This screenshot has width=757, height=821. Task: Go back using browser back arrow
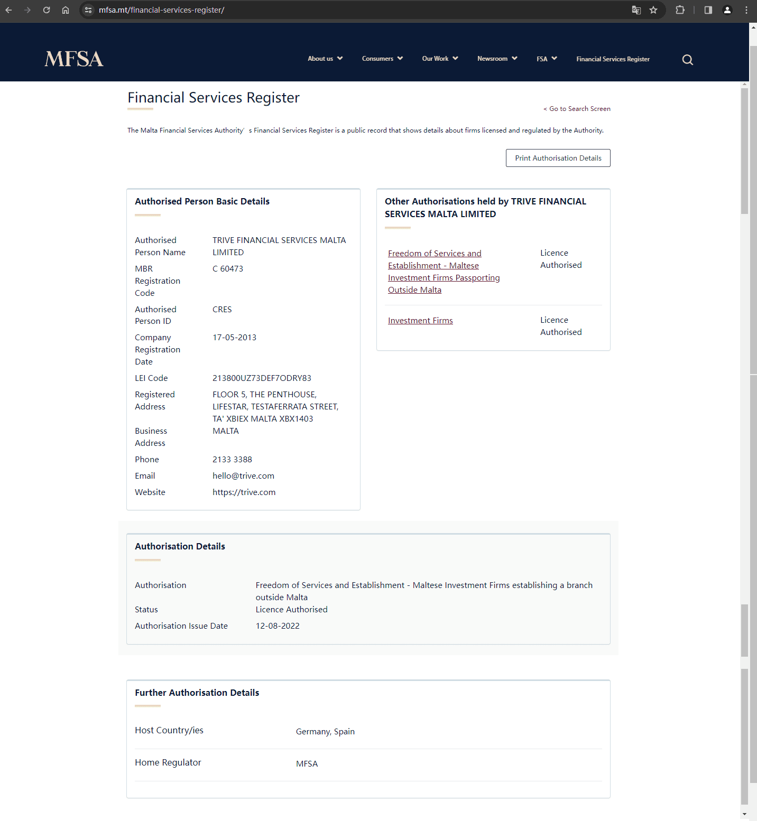pyautogui.click(x=8, y=10)
